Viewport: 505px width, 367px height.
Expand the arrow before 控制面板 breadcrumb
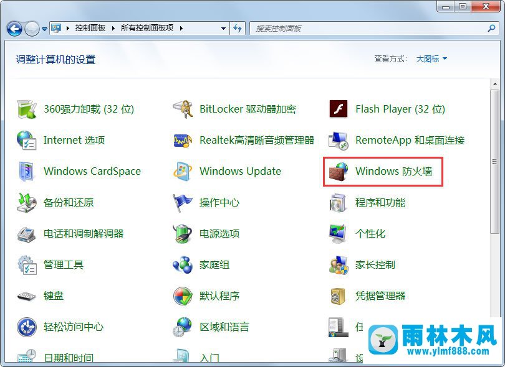(67, 28)
